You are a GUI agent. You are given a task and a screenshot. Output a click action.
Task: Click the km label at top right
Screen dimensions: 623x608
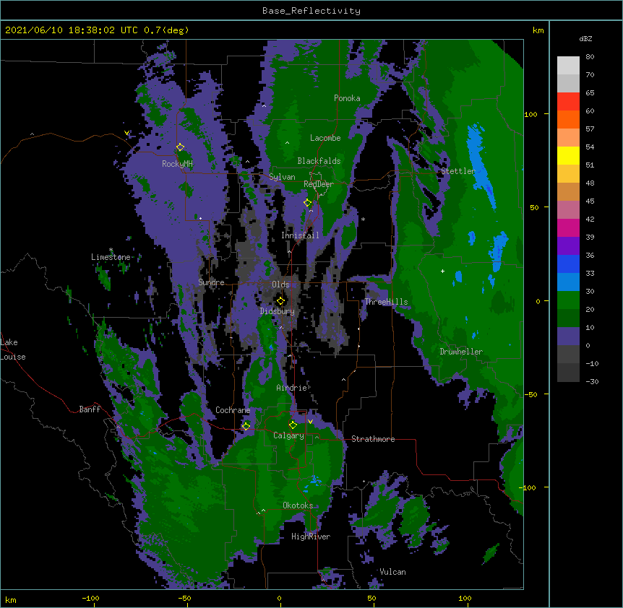click(x=538, y=30)
